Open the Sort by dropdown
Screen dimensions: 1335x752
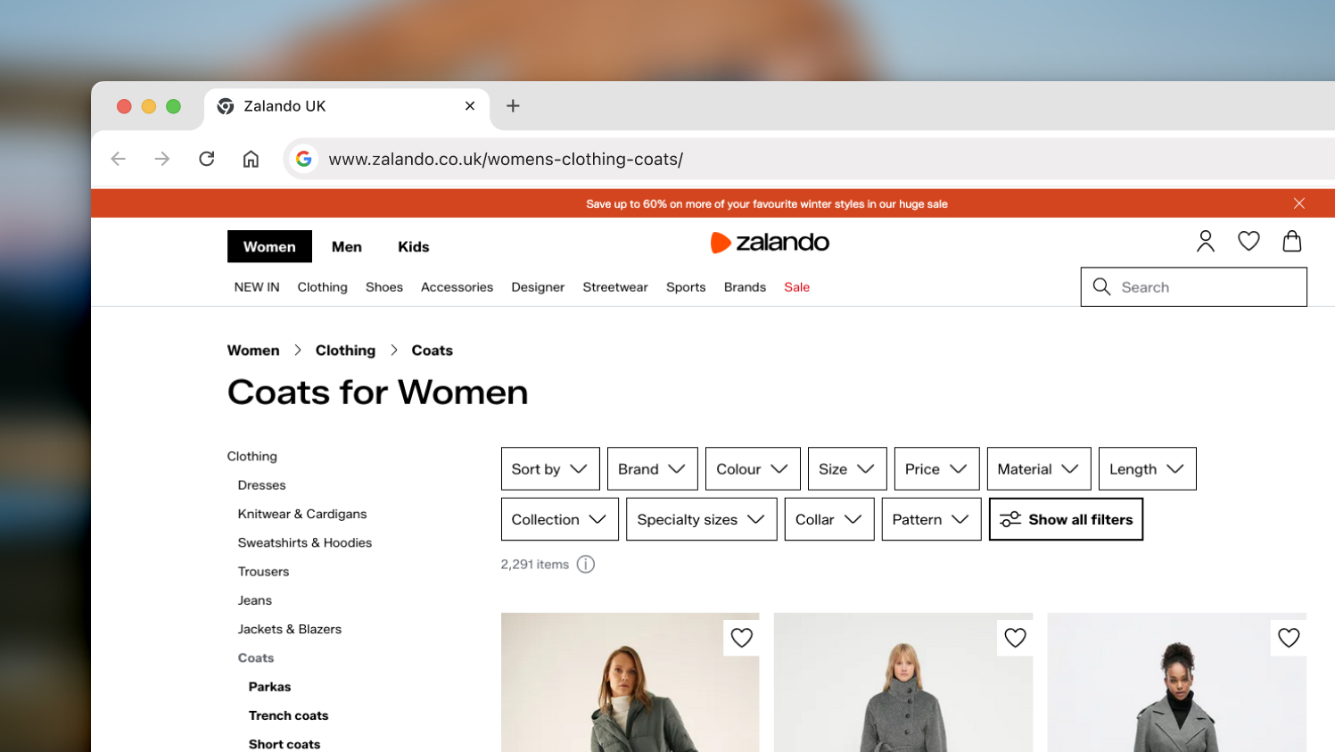[550, 468]
